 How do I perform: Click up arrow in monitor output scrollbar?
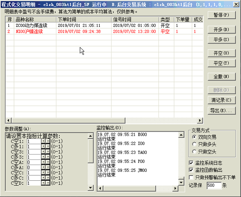pos(181,135)
